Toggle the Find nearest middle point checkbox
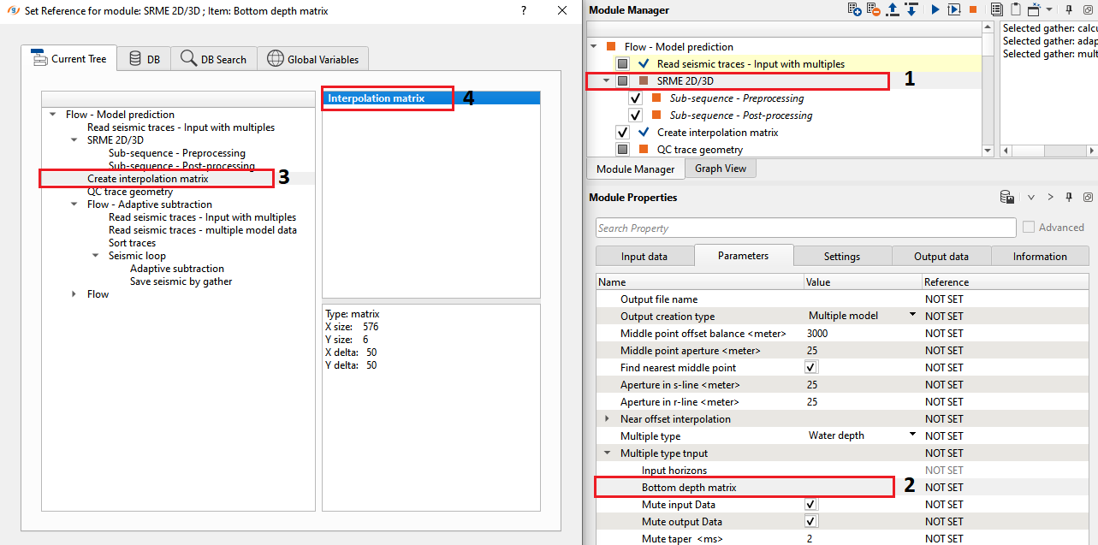Screen dimensions: 1098x545 click(811, 367)
